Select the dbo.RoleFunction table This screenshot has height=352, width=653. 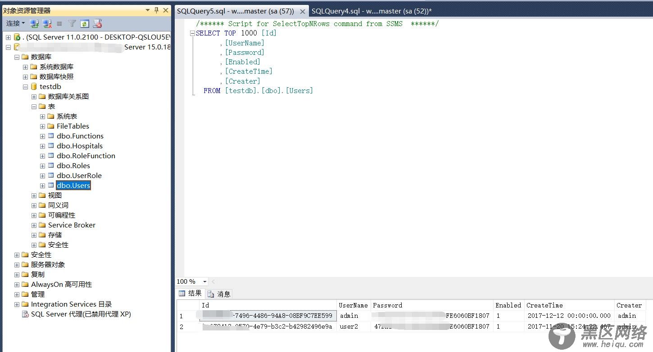[x=86, y=156]
